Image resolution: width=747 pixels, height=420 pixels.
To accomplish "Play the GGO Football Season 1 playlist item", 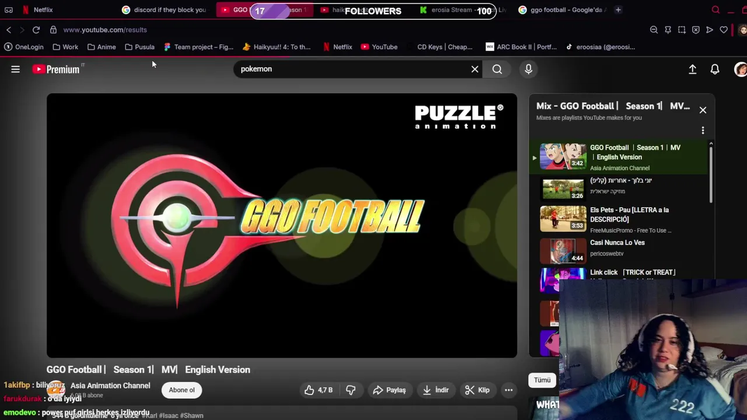I will [x=619, y=157].
